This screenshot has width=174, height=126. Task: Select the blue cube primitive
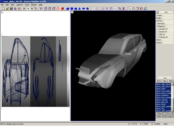click(x=68, y=8)
